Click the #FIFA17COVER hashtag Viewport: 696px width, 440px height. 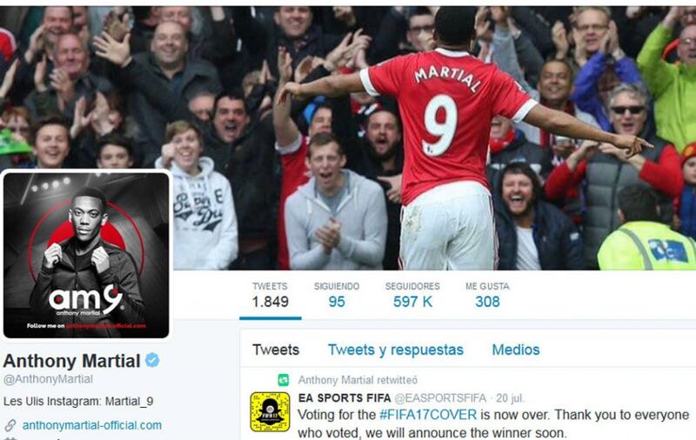[428, 415]
